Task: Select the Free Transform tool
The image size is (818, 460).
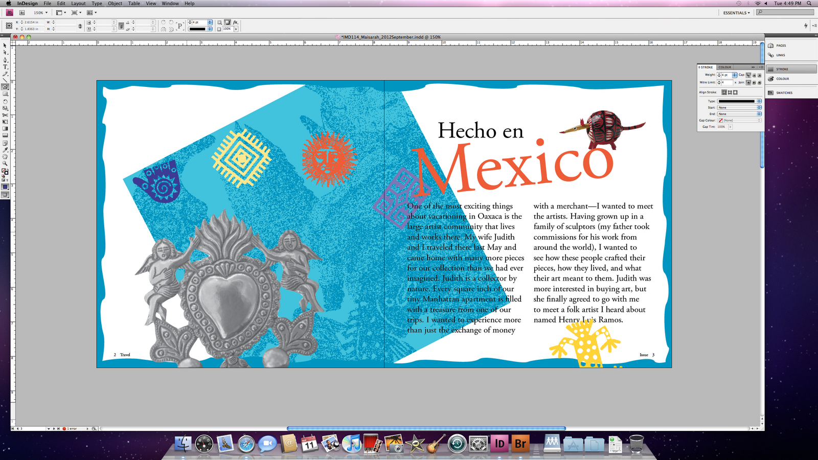Action: pyautogui.click(x=5, y=122)
